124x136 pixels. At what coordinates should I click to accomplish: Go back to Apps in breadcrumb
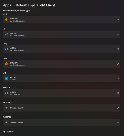click(7, 5)
